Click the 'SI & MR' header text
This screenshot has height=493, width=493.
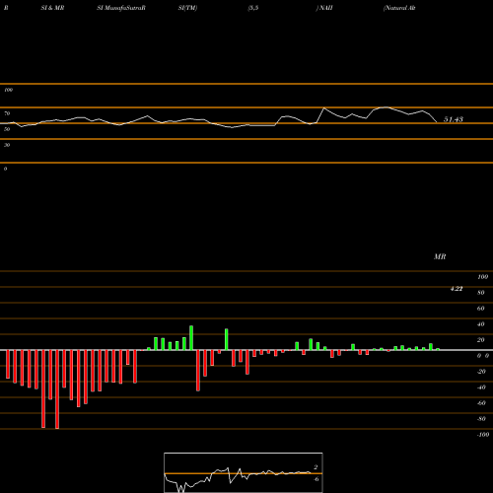[x=52, y=8]
